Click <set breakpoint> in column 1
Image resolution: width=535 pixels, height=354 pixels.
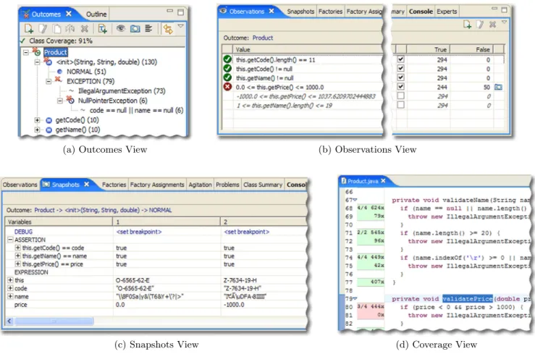click(139, 232)
